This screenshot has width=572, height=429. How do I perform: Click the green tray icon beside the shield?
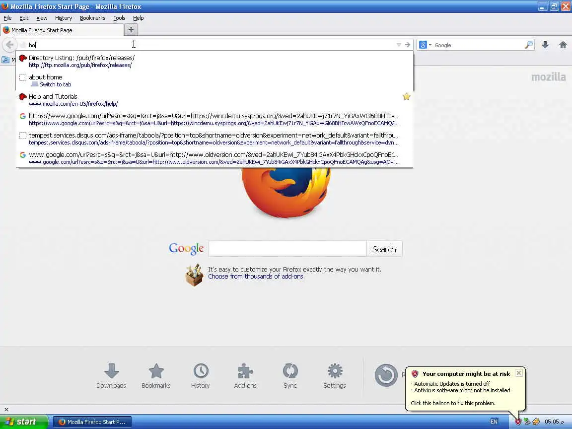(x=527, y=422)
